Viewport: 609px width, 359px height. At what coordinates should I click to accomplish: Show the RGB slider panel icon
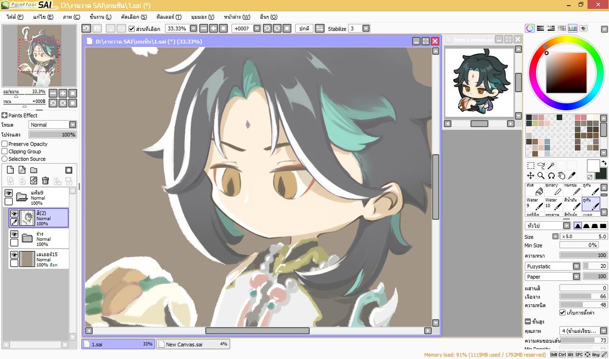point(540,28)
